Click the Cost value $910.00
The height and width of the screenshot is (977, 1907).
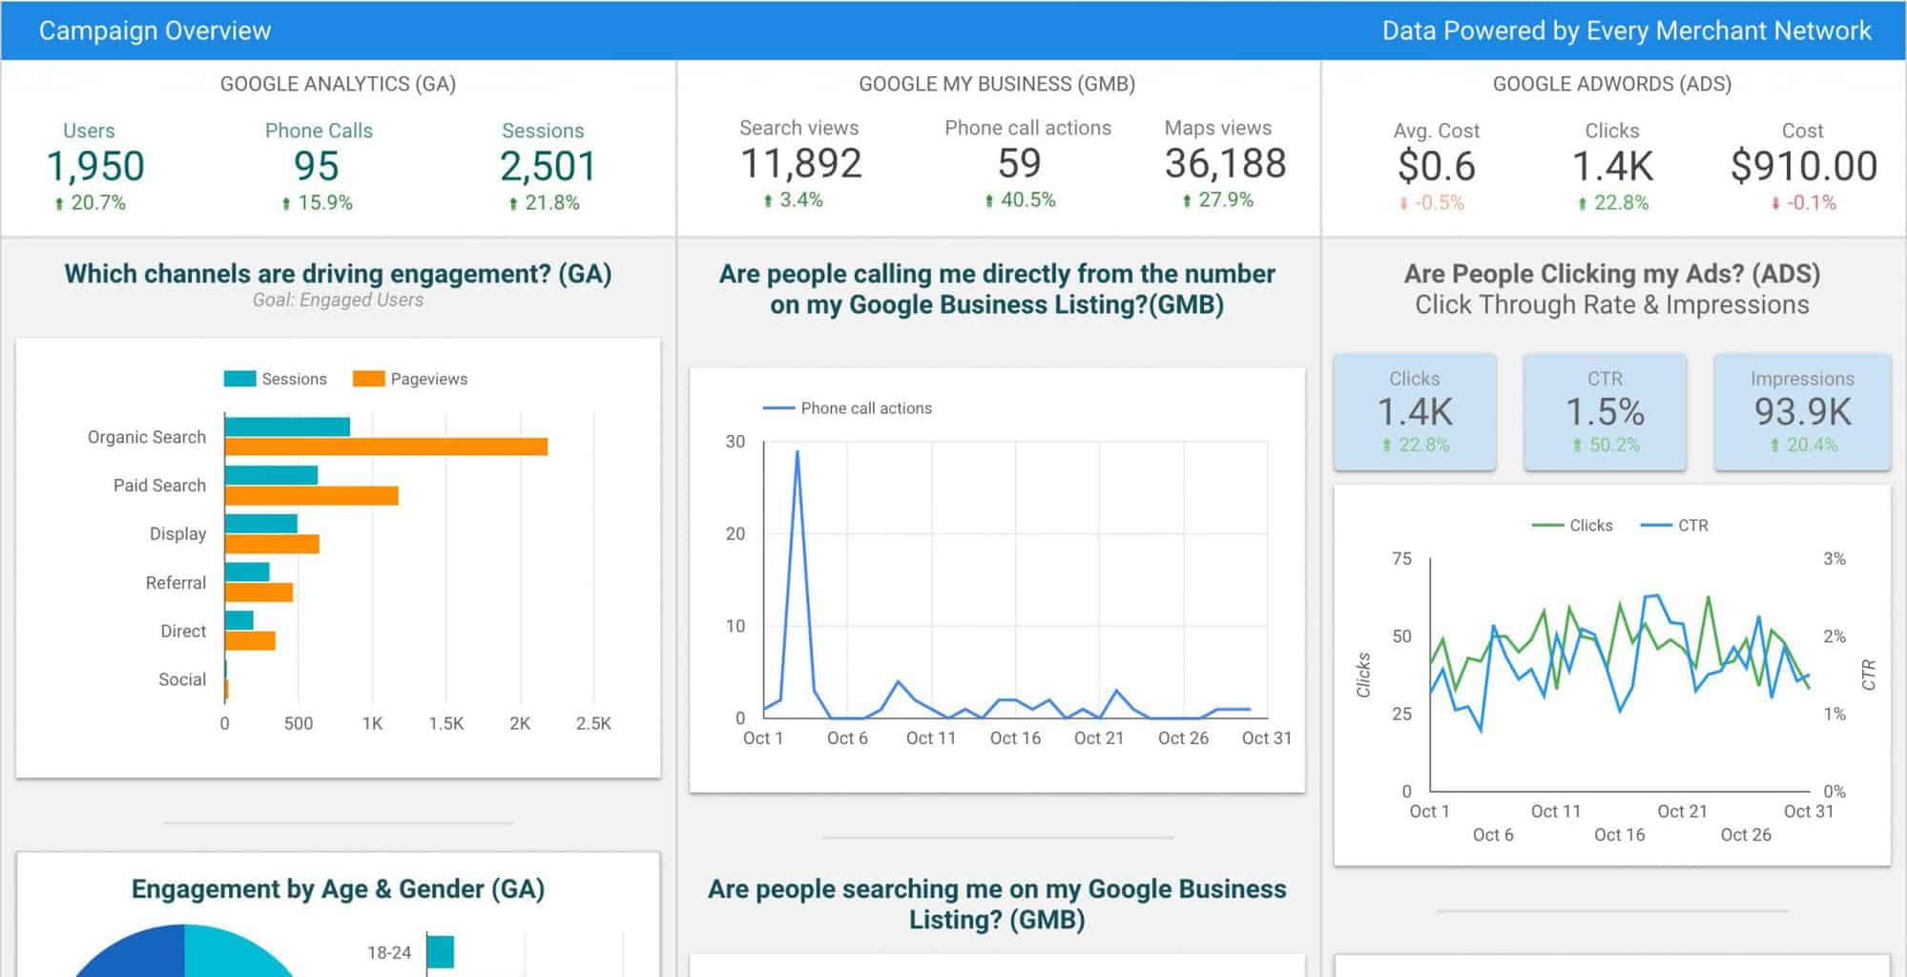[1804, 167]
